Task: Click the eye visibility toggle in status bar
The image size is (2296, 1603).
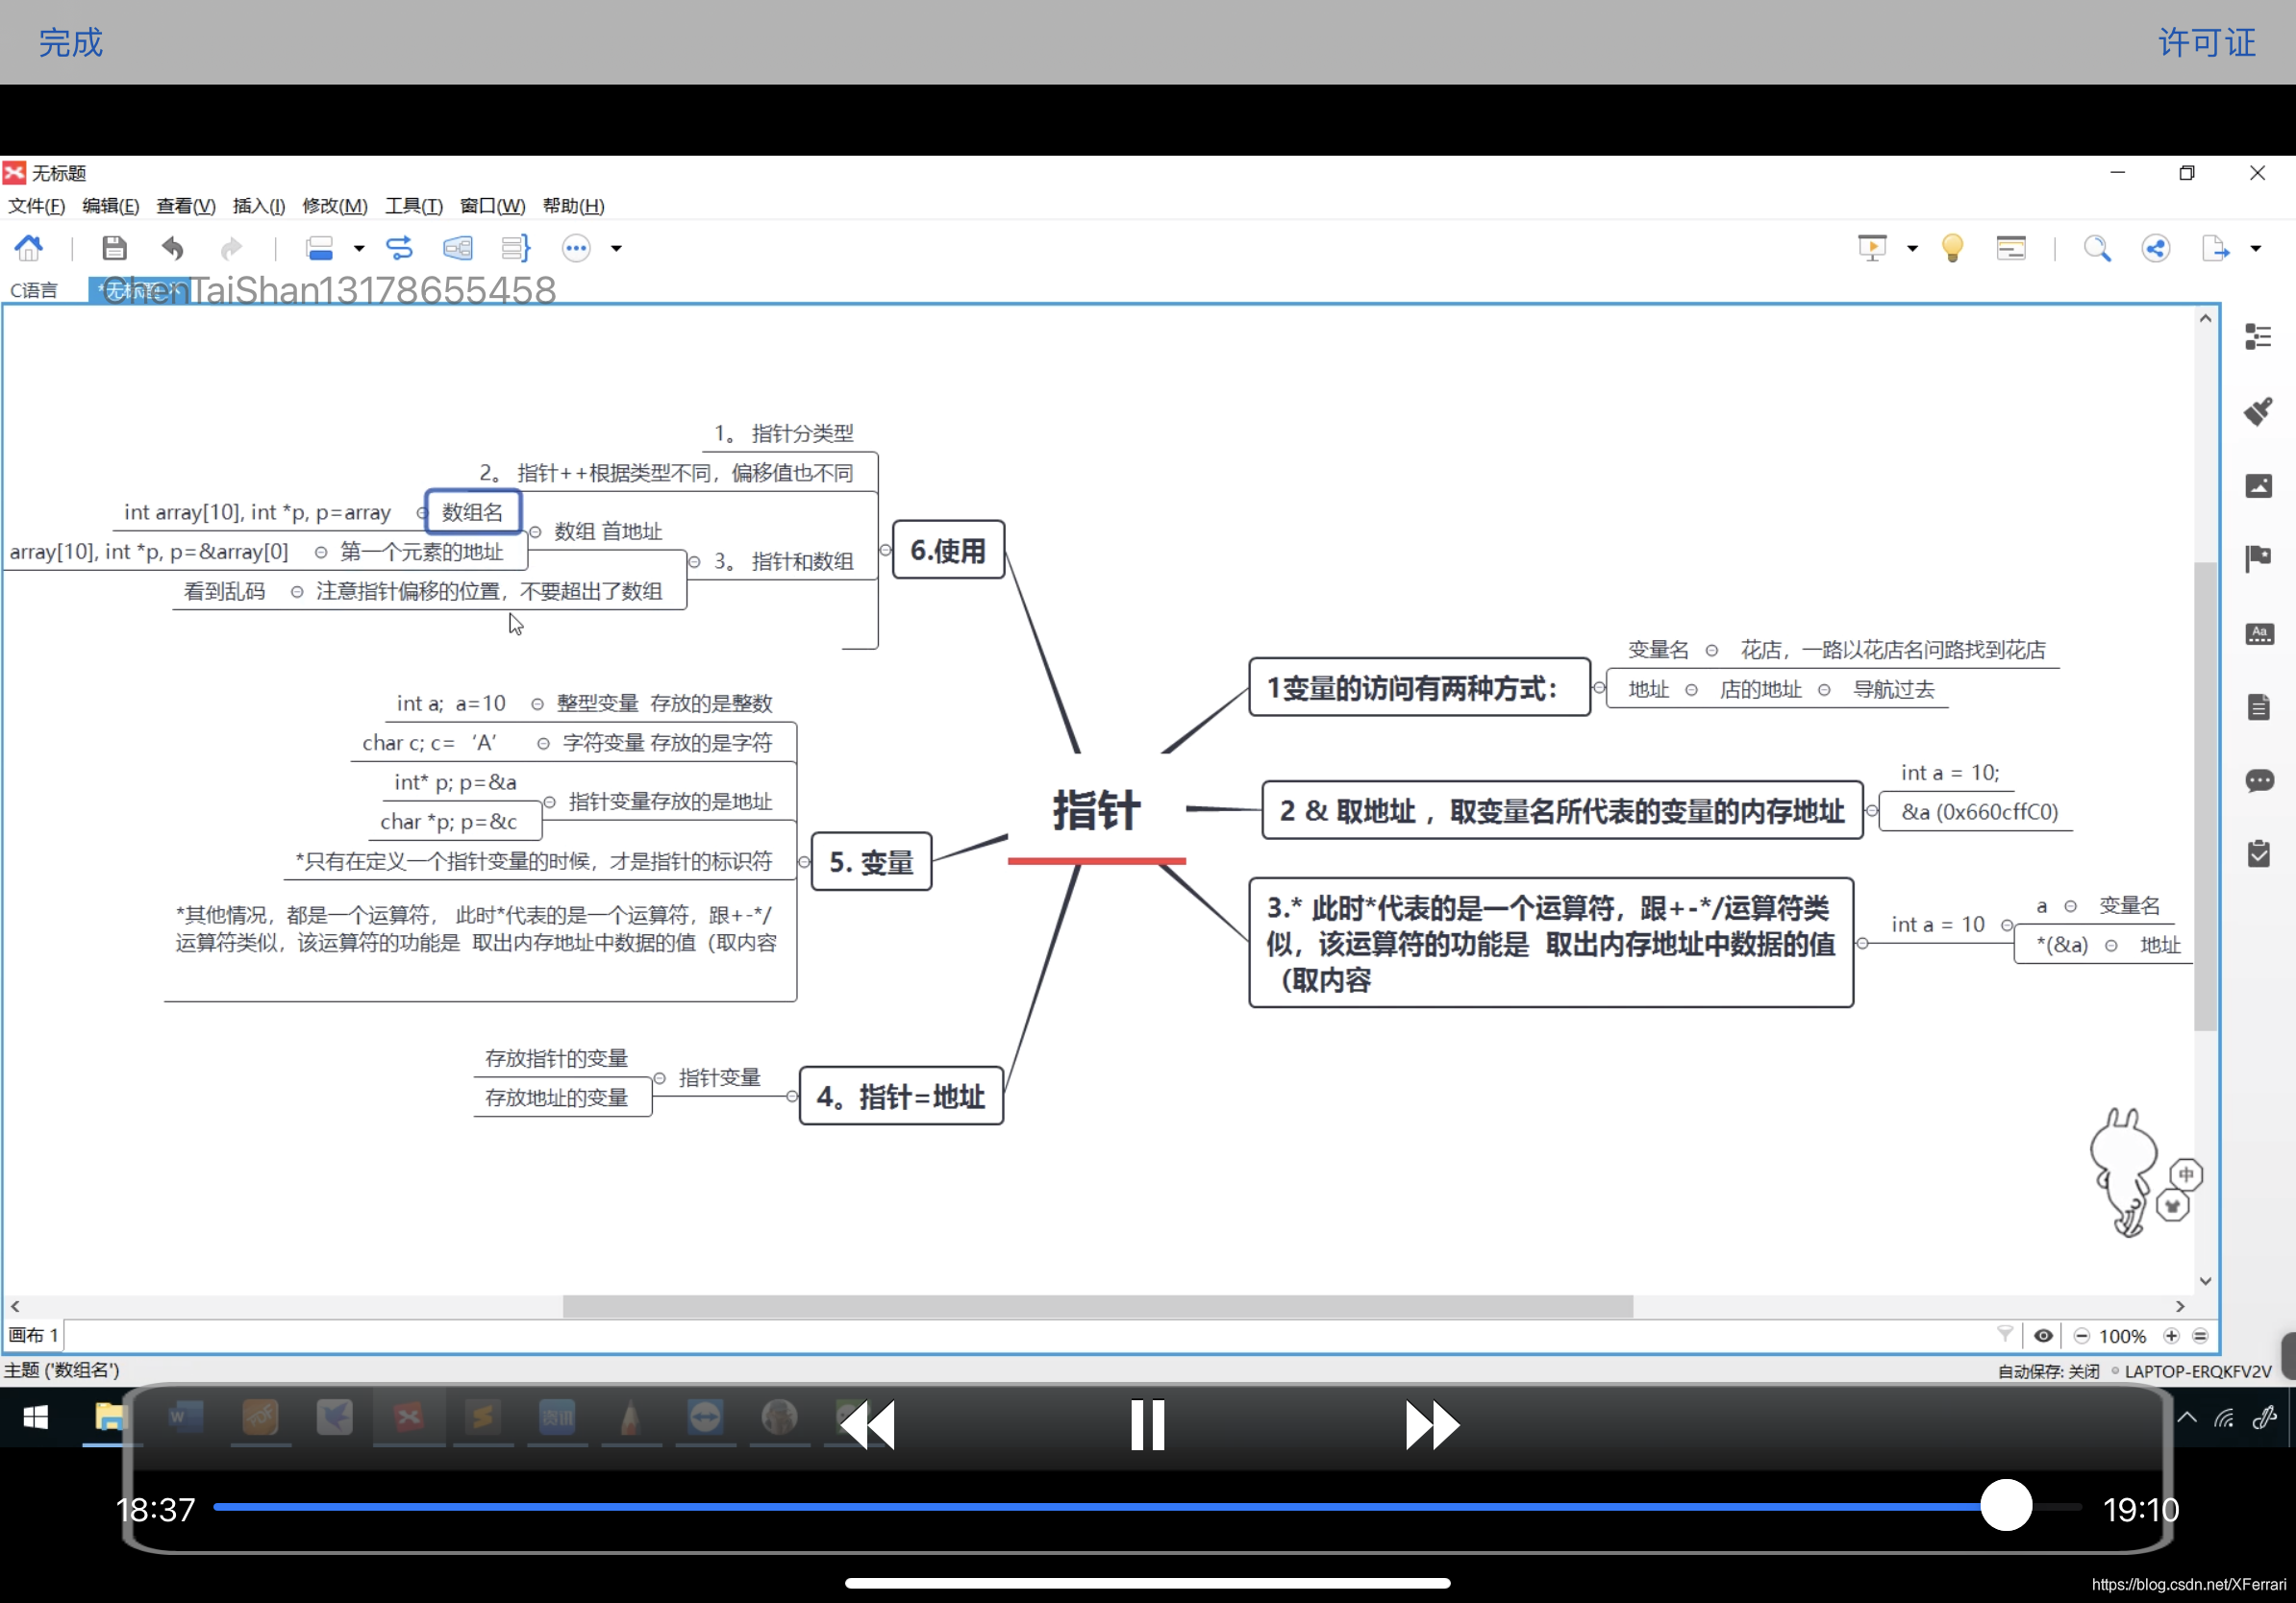Action: click(x=2043, y=1335)
